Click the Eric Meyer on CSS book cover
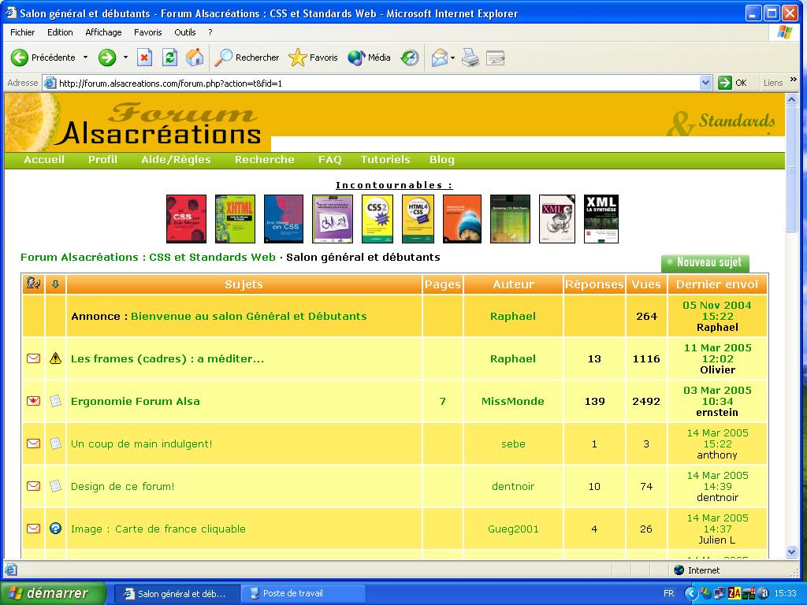Screen dimensions: 807x605 (284, 219)
